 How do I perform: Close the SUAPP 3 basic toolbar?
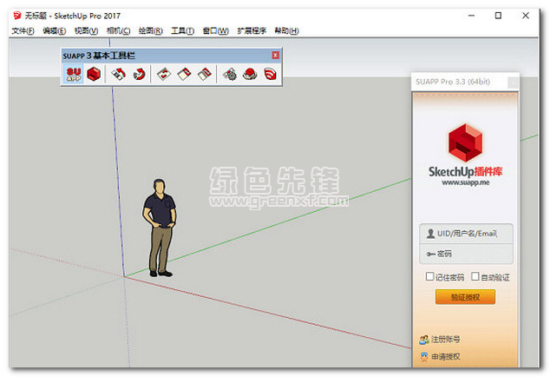[276, 56]
